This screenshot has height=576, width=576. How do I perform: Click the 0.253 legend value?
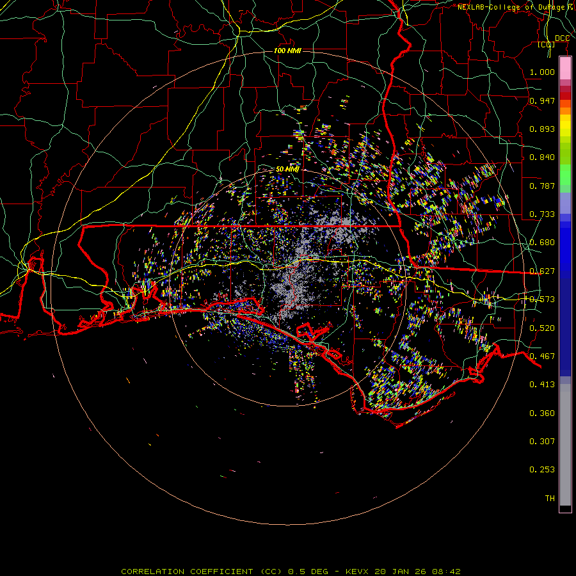point(542,470)
